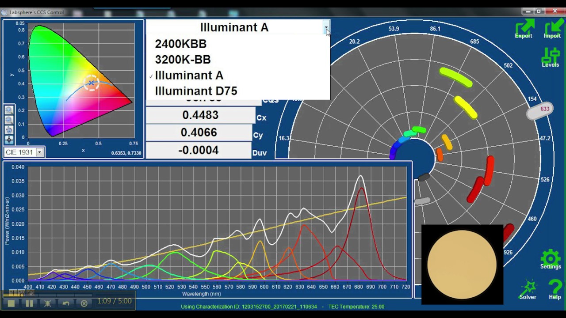
Task: Pause the screen recording
Action: (29, 303)
